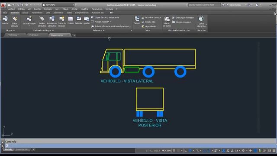
Task: Expand the Referencia panel
Action: (x=99, y=31)
